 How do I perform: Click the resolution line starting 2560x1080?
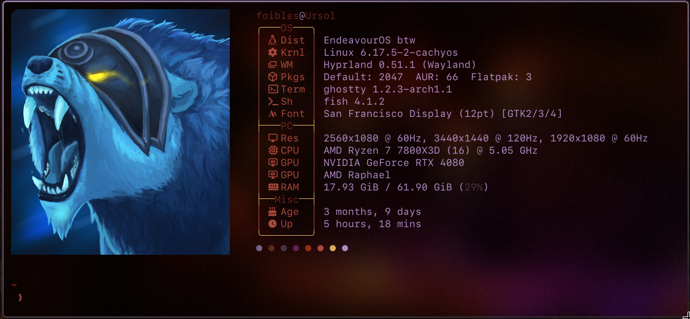486,138
